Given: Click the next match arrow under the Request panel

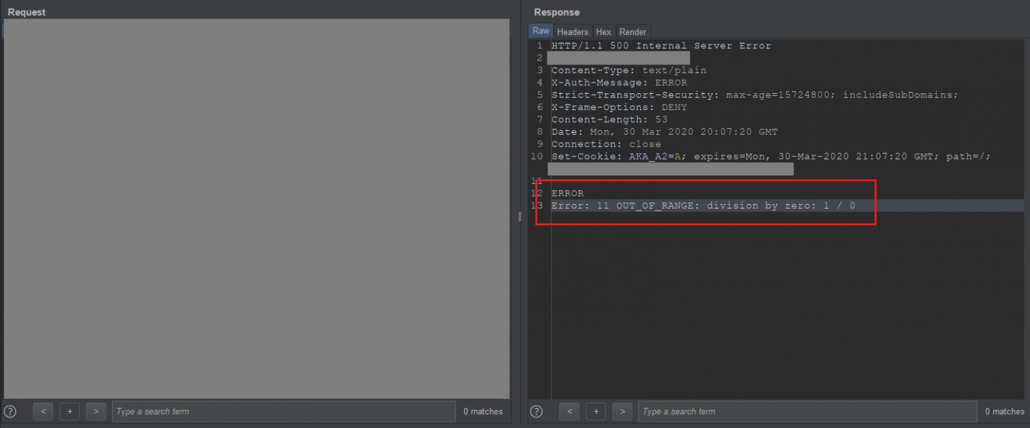Looking at the screenshot, I should pyautogui.click(x=96, y=411).
